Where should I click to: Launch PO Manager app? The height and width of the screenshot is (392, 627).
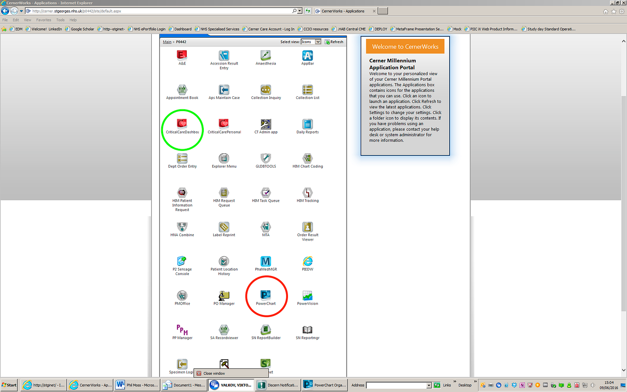(x=224, y=296)
